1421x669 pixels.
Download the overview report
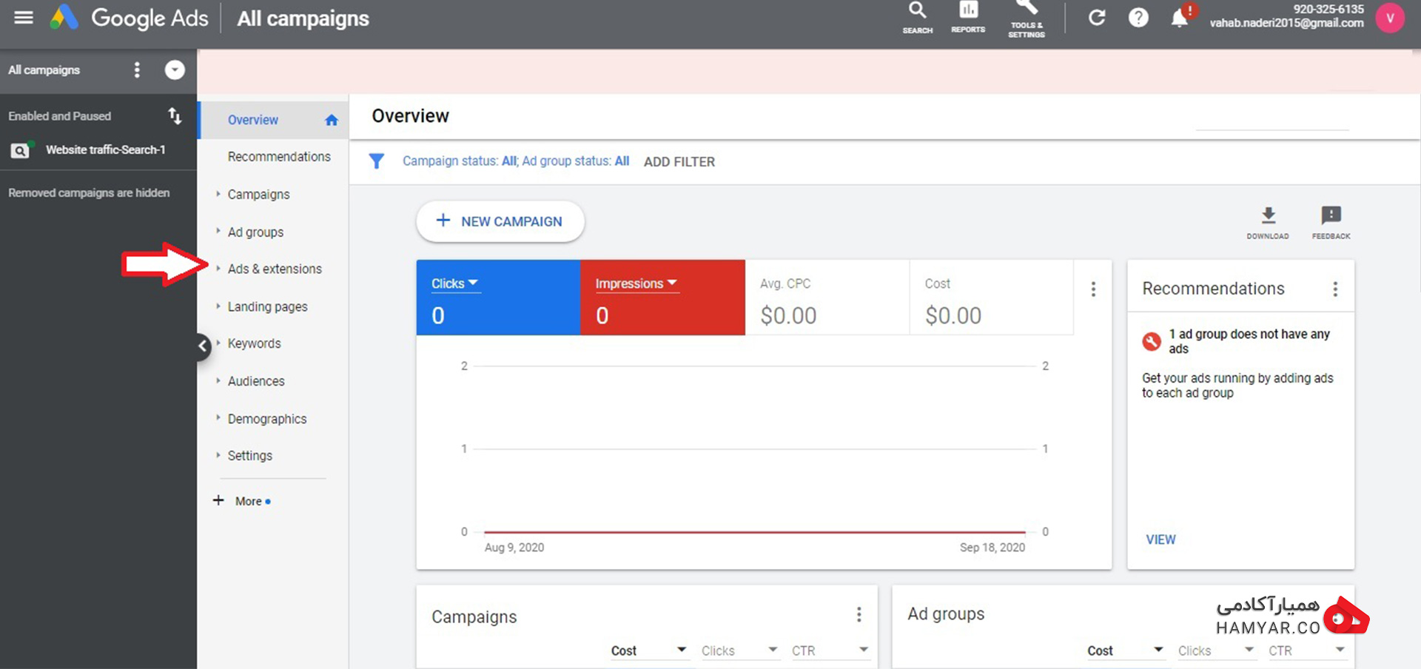(1268, 223)
